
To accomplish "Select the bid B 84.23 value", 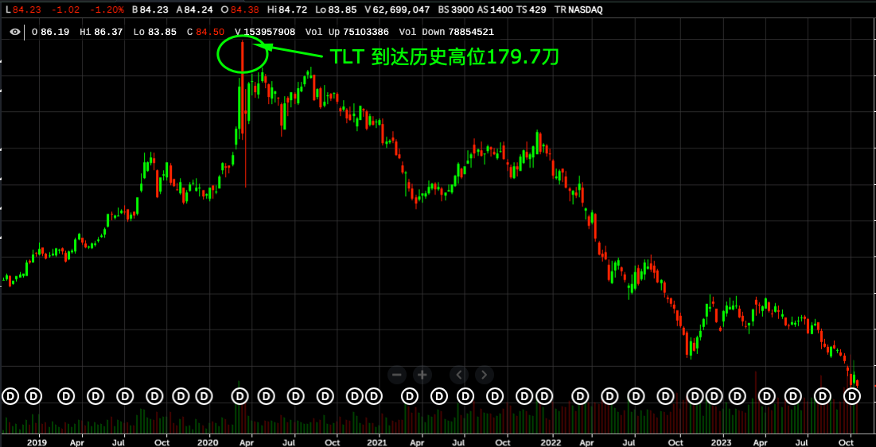I will point(149,10).
